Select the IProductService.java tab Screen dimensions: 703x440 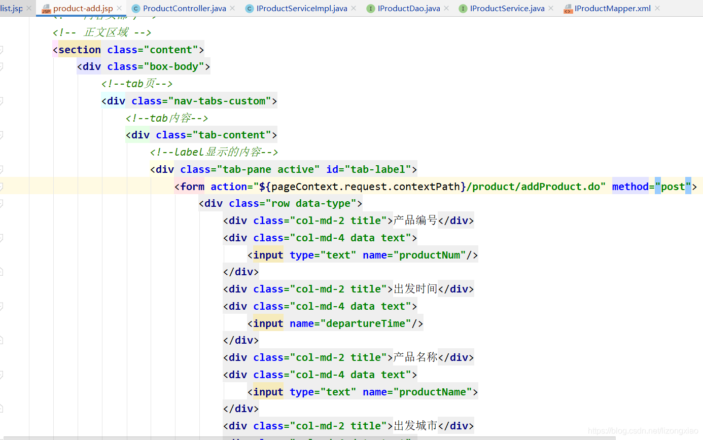coord(507,9)
